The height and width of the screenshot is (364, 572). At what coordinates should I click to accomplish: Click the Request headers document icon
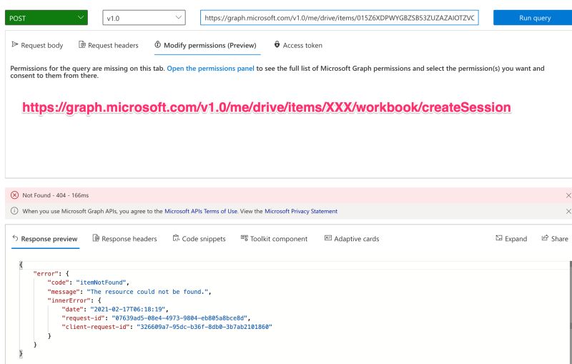click(x=82, y=44)
